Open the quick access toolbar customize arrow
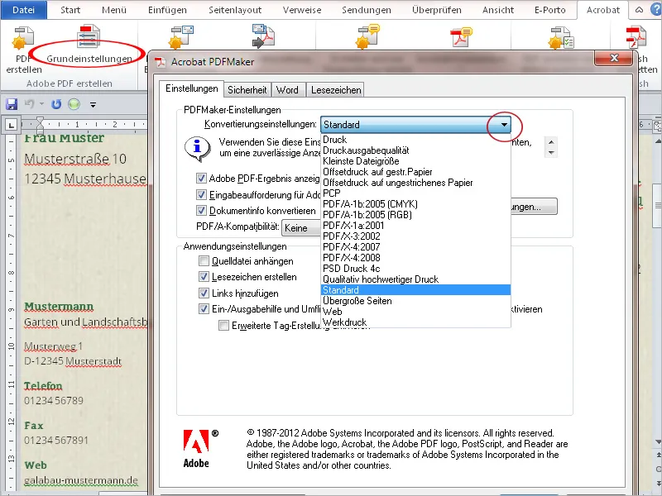Image resolution: width=662 pixels, height=496 pixels. click(93, 105)
